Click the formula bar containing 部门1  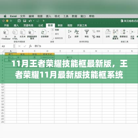pyautogui.click(x=85, y=46)
